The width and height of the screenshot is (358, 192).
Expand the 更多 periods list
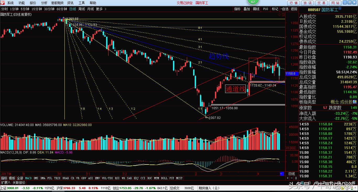click(x=101, y=9)
